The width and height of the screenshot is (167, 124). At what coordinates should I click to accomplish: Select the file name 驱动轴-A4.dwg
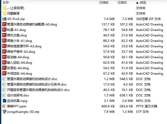18,57
